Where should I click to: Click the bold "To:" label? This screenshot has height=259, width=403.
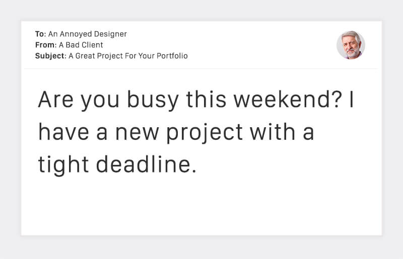tap(41, 34)
